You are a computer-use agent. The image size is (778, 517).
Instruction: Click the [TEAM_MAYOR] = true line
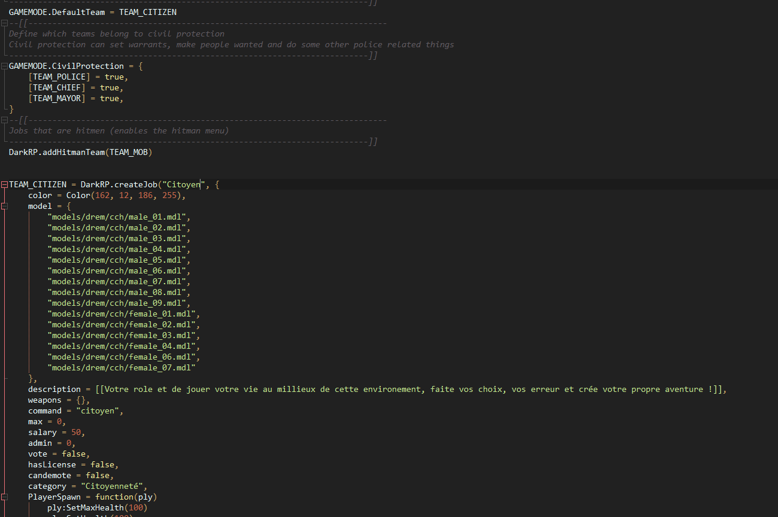coord(76,98)
